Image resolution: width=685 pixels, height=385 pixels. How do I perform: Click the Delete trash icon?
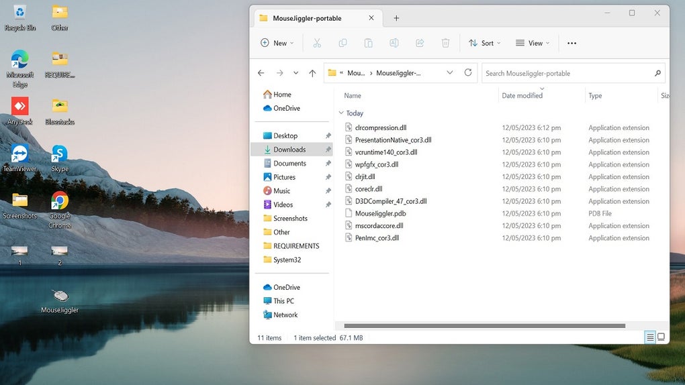[x=445, y=43]
